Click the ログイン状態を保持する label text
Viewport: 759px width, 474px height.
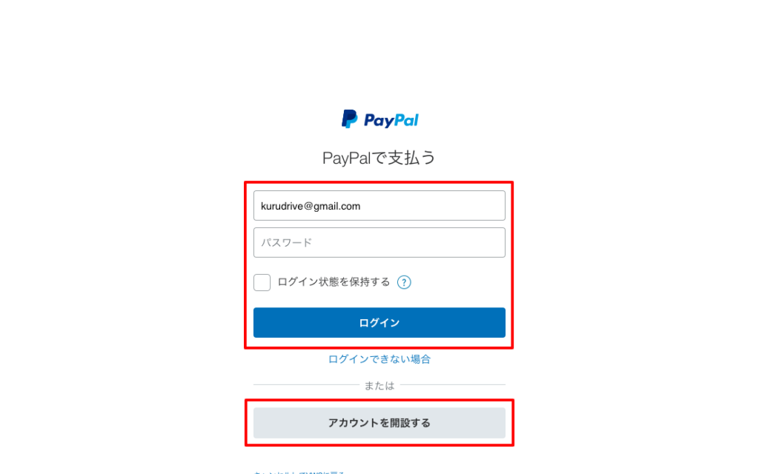334,282
